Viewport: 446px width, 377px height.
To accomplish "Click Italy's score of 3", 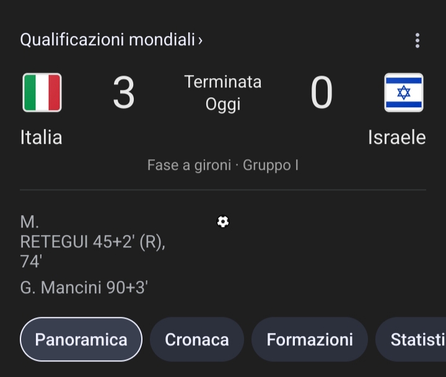I will (x=123, y=94).
